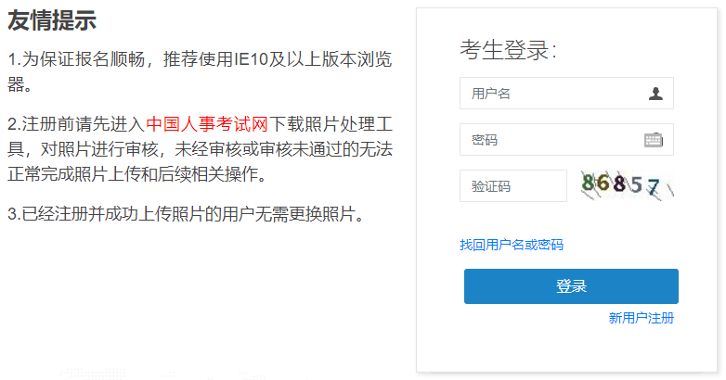Click the digit 6 in the captcha
Viewport: 726px width, 380px height.
pos(603,183)
